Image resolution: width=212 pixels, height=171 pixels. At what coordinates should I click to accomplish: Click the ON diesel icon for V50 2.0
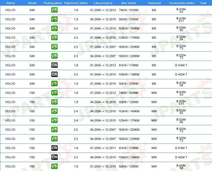[54, 157]
